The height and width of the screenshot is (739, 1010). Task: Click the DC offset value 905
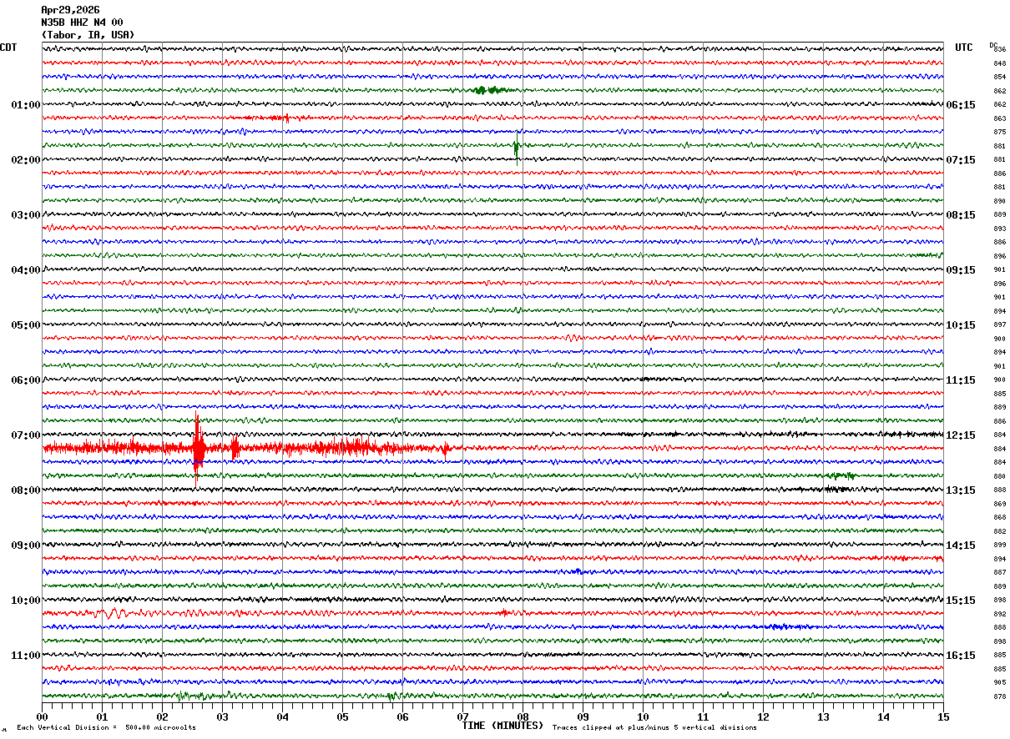click(999, 682)
